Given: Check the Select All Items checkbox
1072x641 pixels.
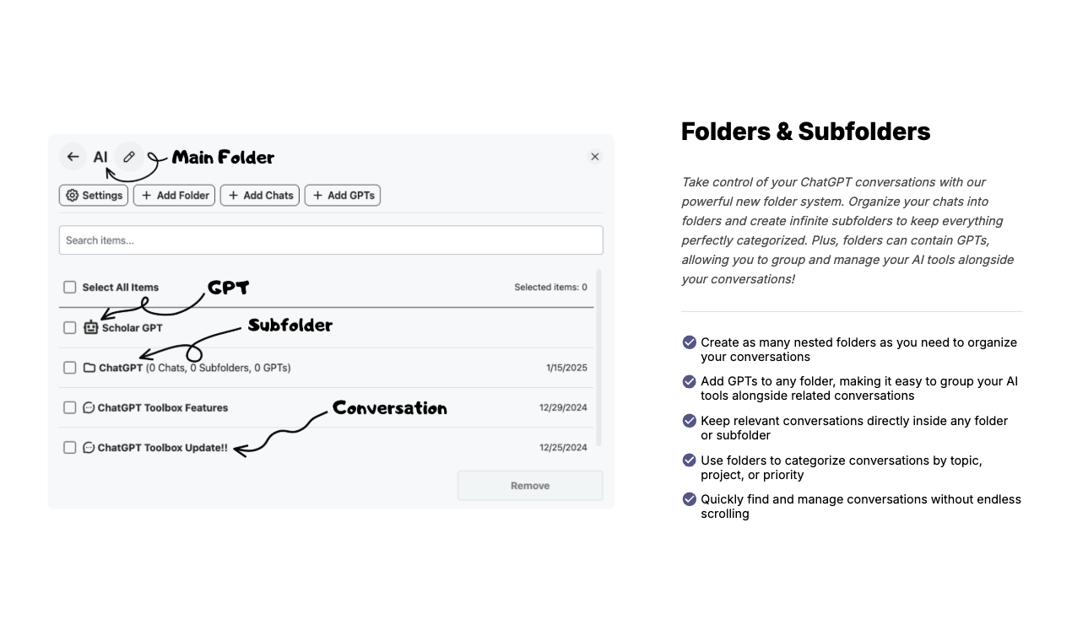Looking at the screenshot, I should [x=69, y=287].
